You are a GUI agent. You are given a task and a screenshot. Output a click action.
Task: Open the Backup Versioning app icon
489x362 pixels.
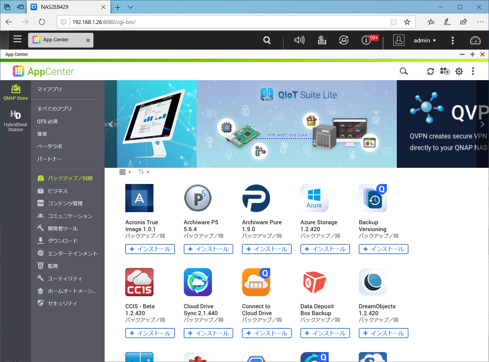point(373,198)
